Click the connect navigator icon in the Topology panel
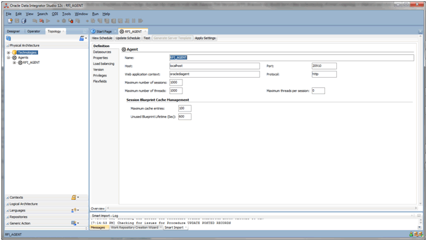Viewport: 427px width, 241px height. tap(82, 39)
